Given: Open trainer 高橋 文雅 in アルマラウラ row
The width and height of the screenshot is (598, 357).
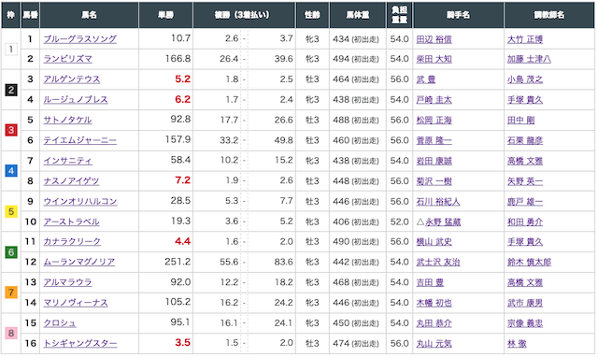Looking at the screenshot, I should [x=525, y=282].
